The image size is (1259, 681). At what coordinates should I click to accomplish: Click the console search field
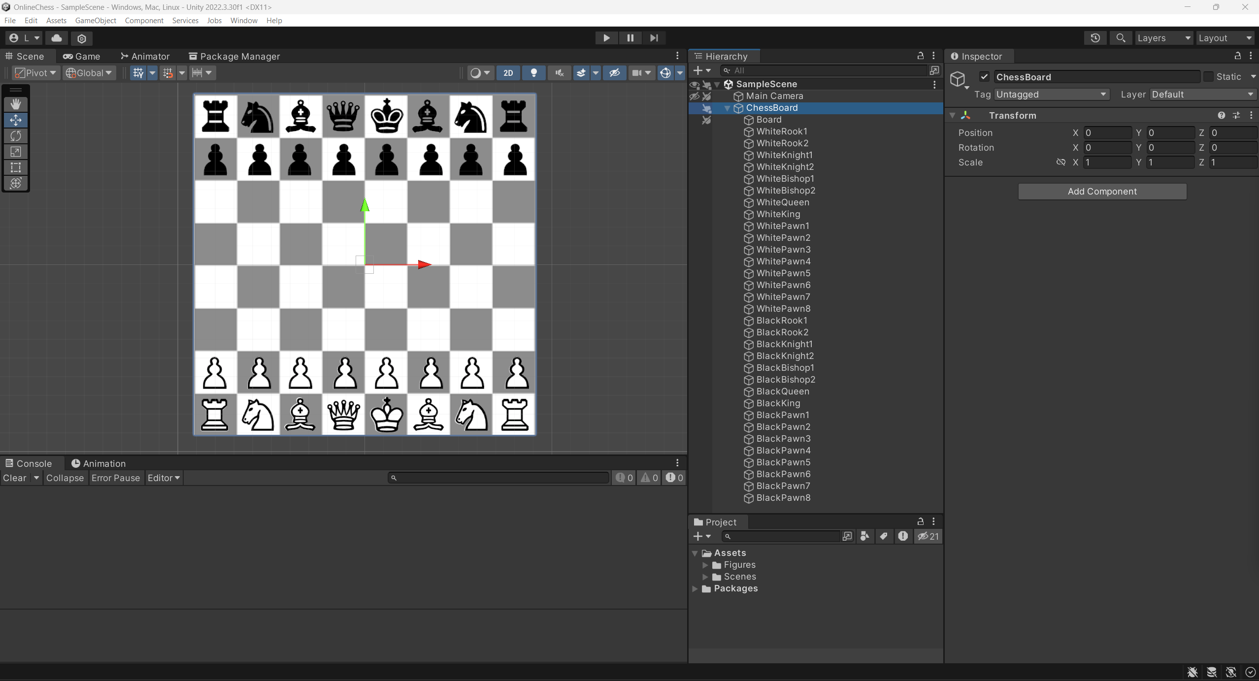pyautogui.click(x=498, y=478)
